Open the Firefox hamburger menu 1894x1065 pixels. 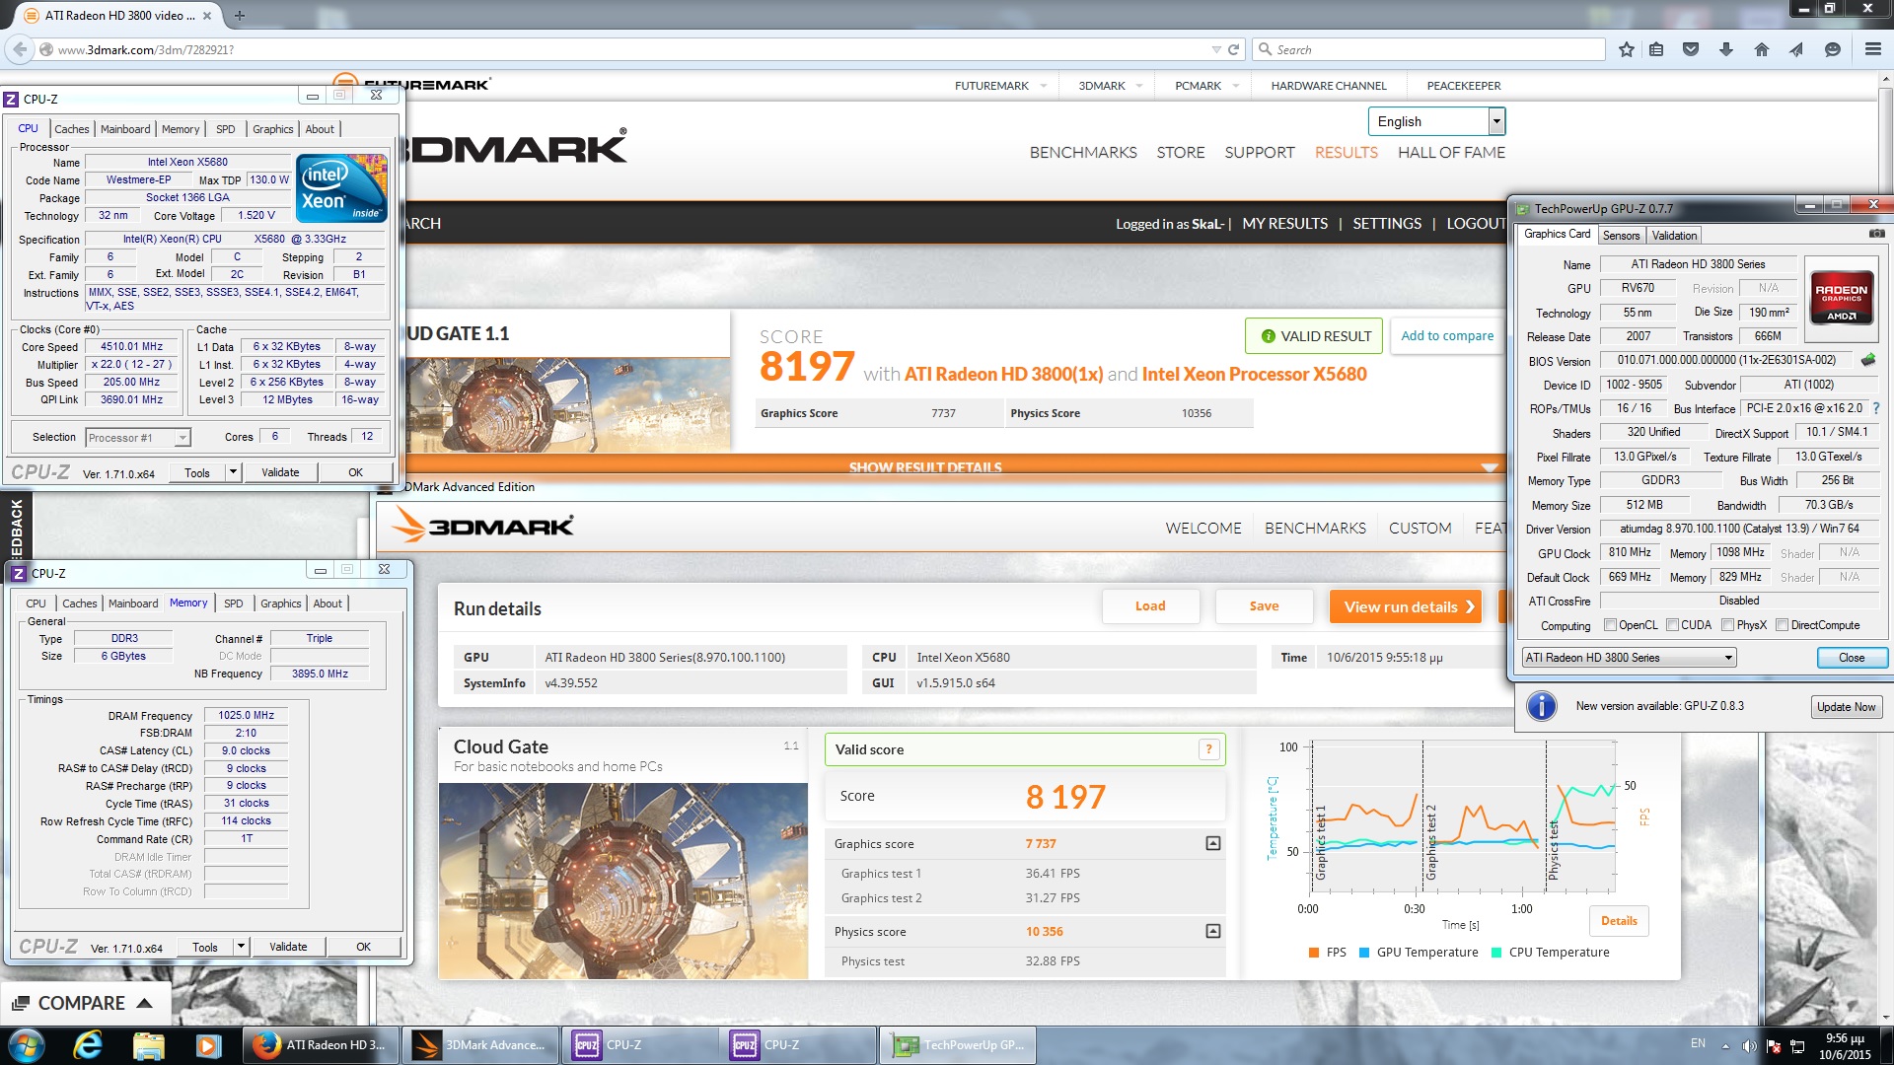1872,49
